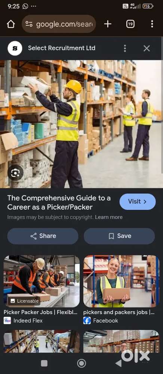
Task: Tap Android recent apps square button
Action: (x=44, y=363)
